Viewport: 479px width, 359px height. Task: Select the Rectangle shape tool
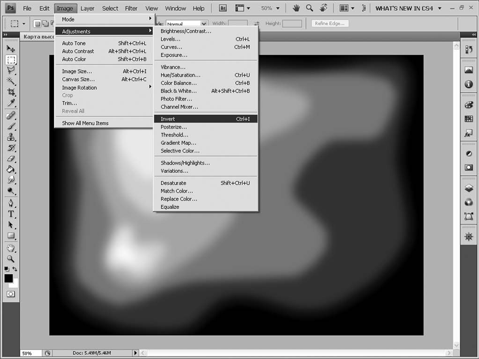[11, 236]
